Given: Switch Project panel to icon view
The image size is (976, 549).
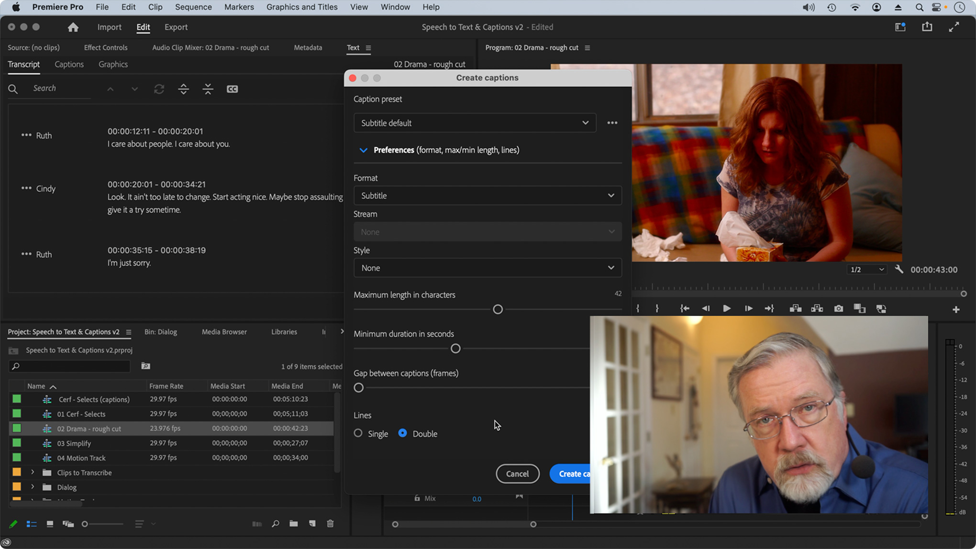Looking at the screenshot, I should pos(50,524).
